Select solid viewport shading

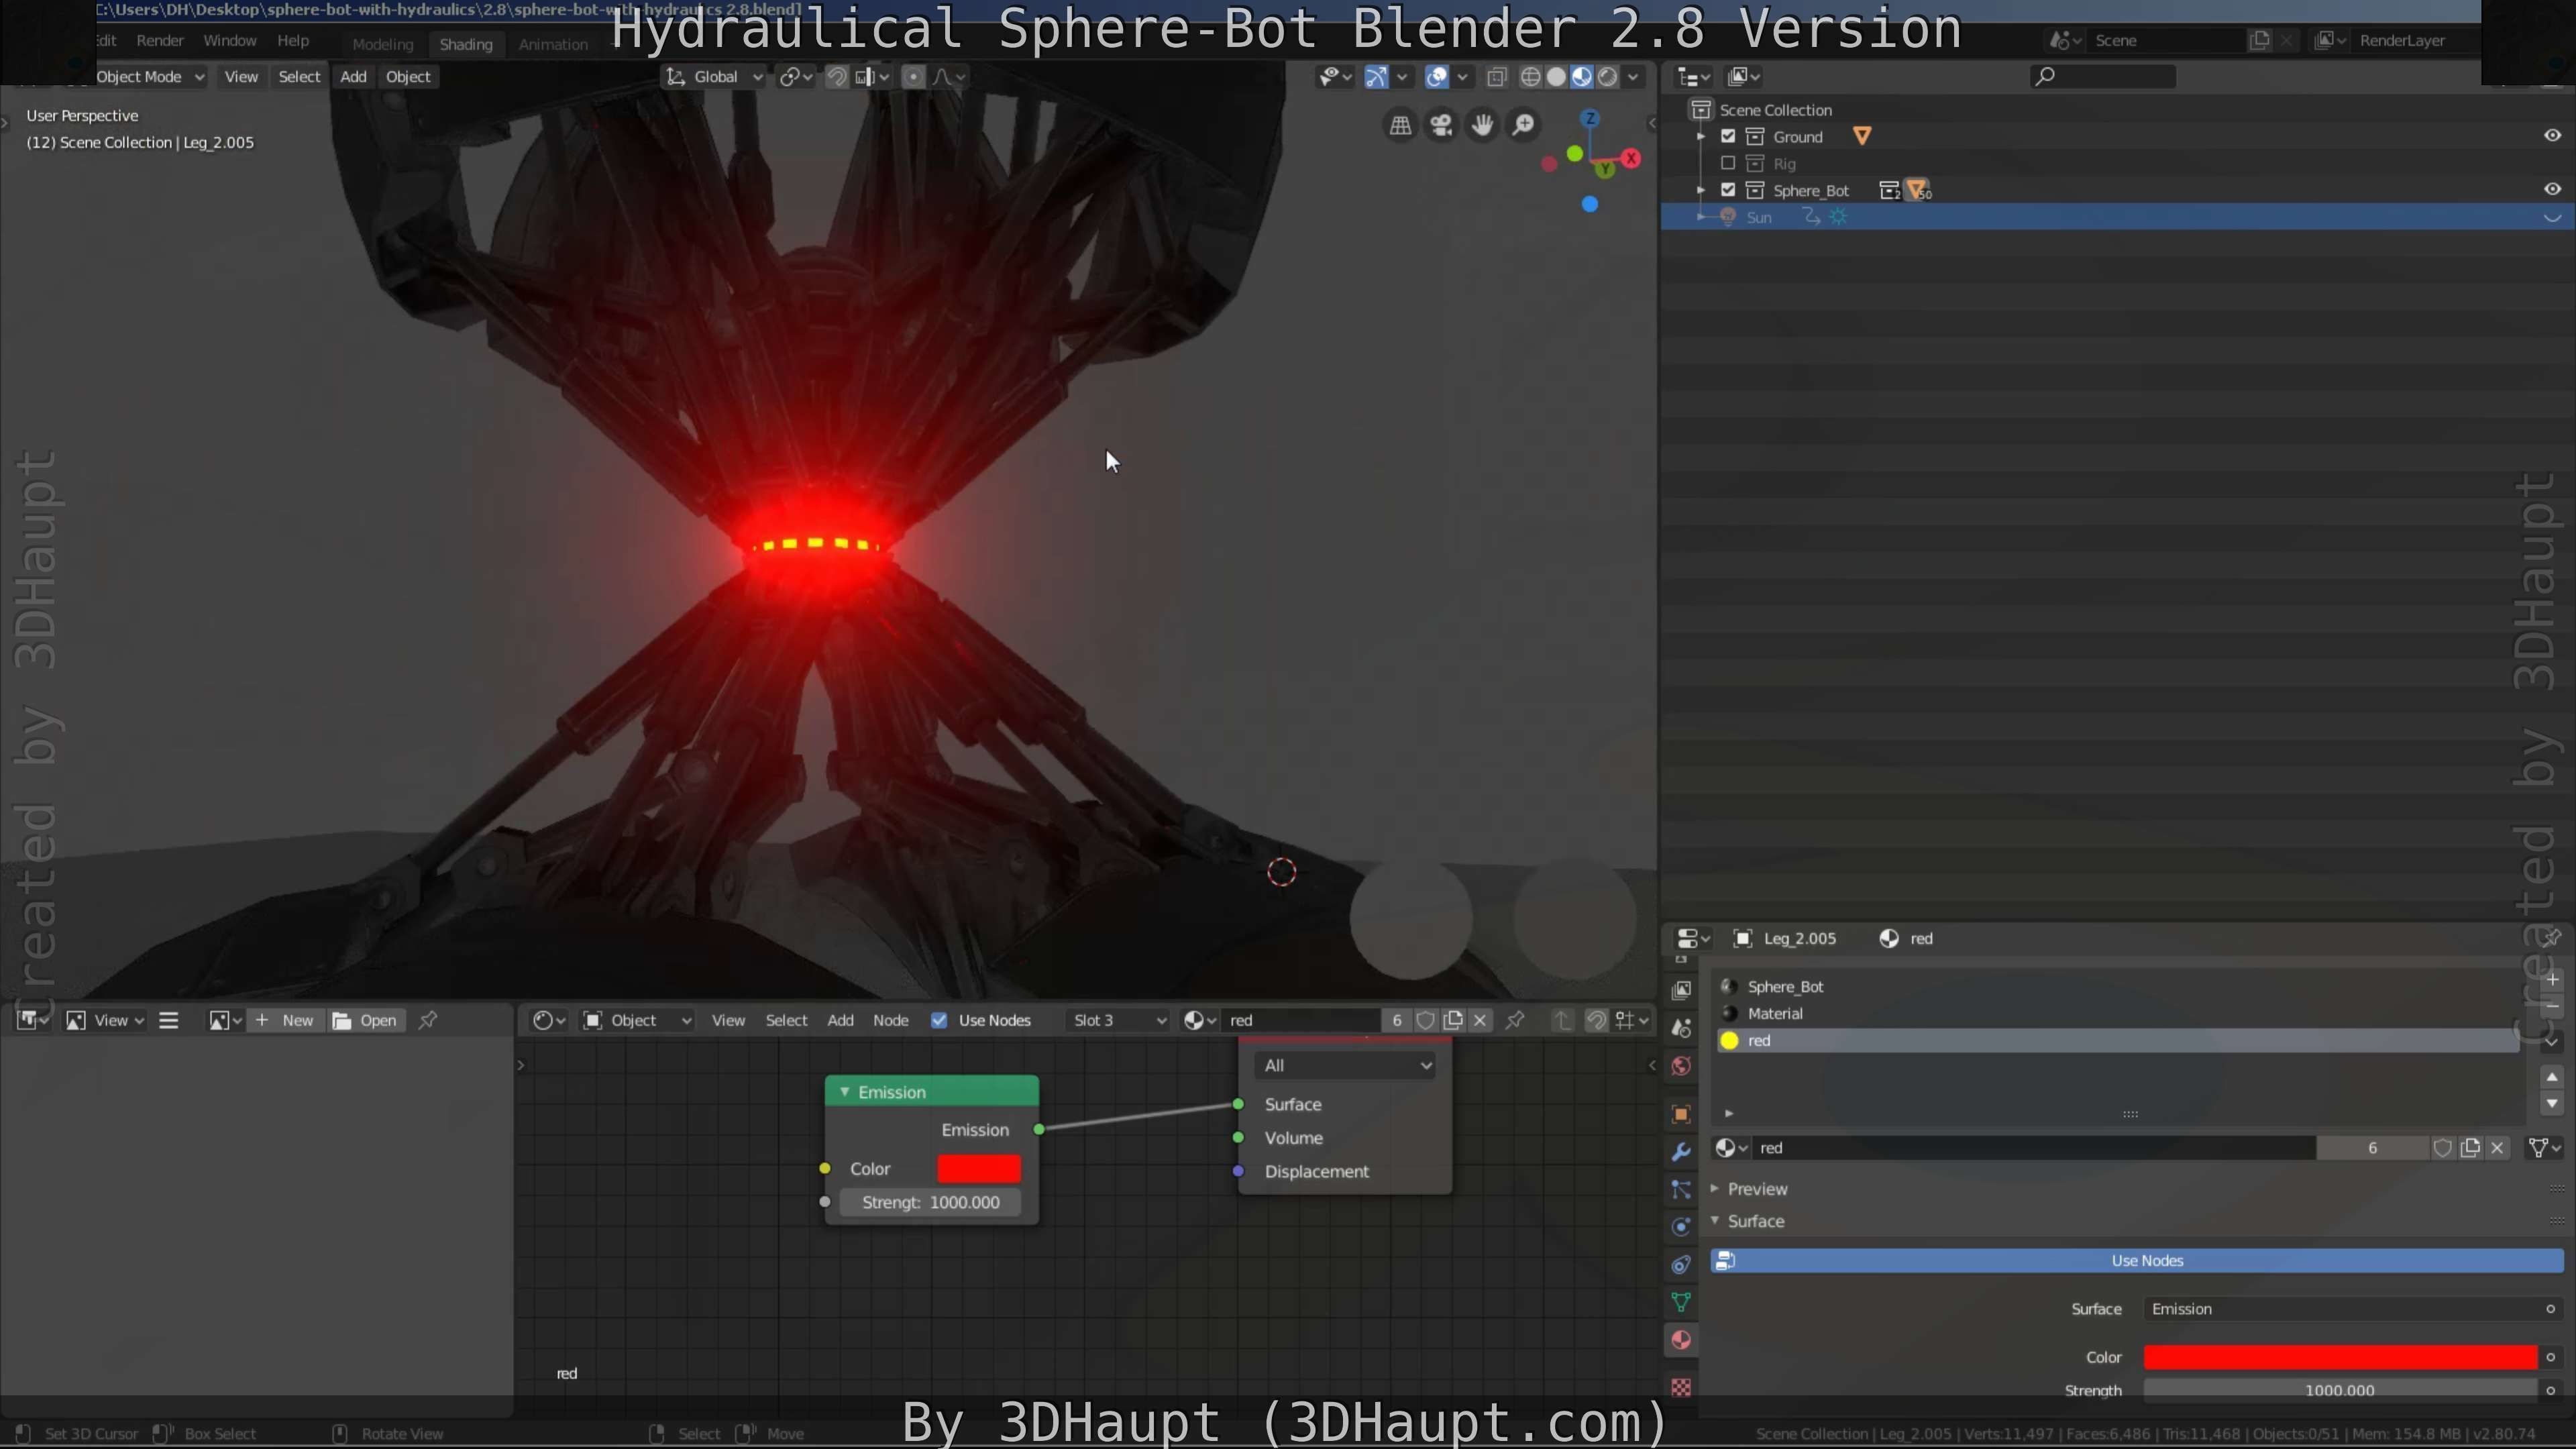1556,77
